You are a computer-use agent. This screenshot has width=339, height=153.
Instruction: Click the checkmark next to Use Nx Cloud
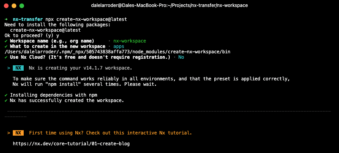point(6,57)
